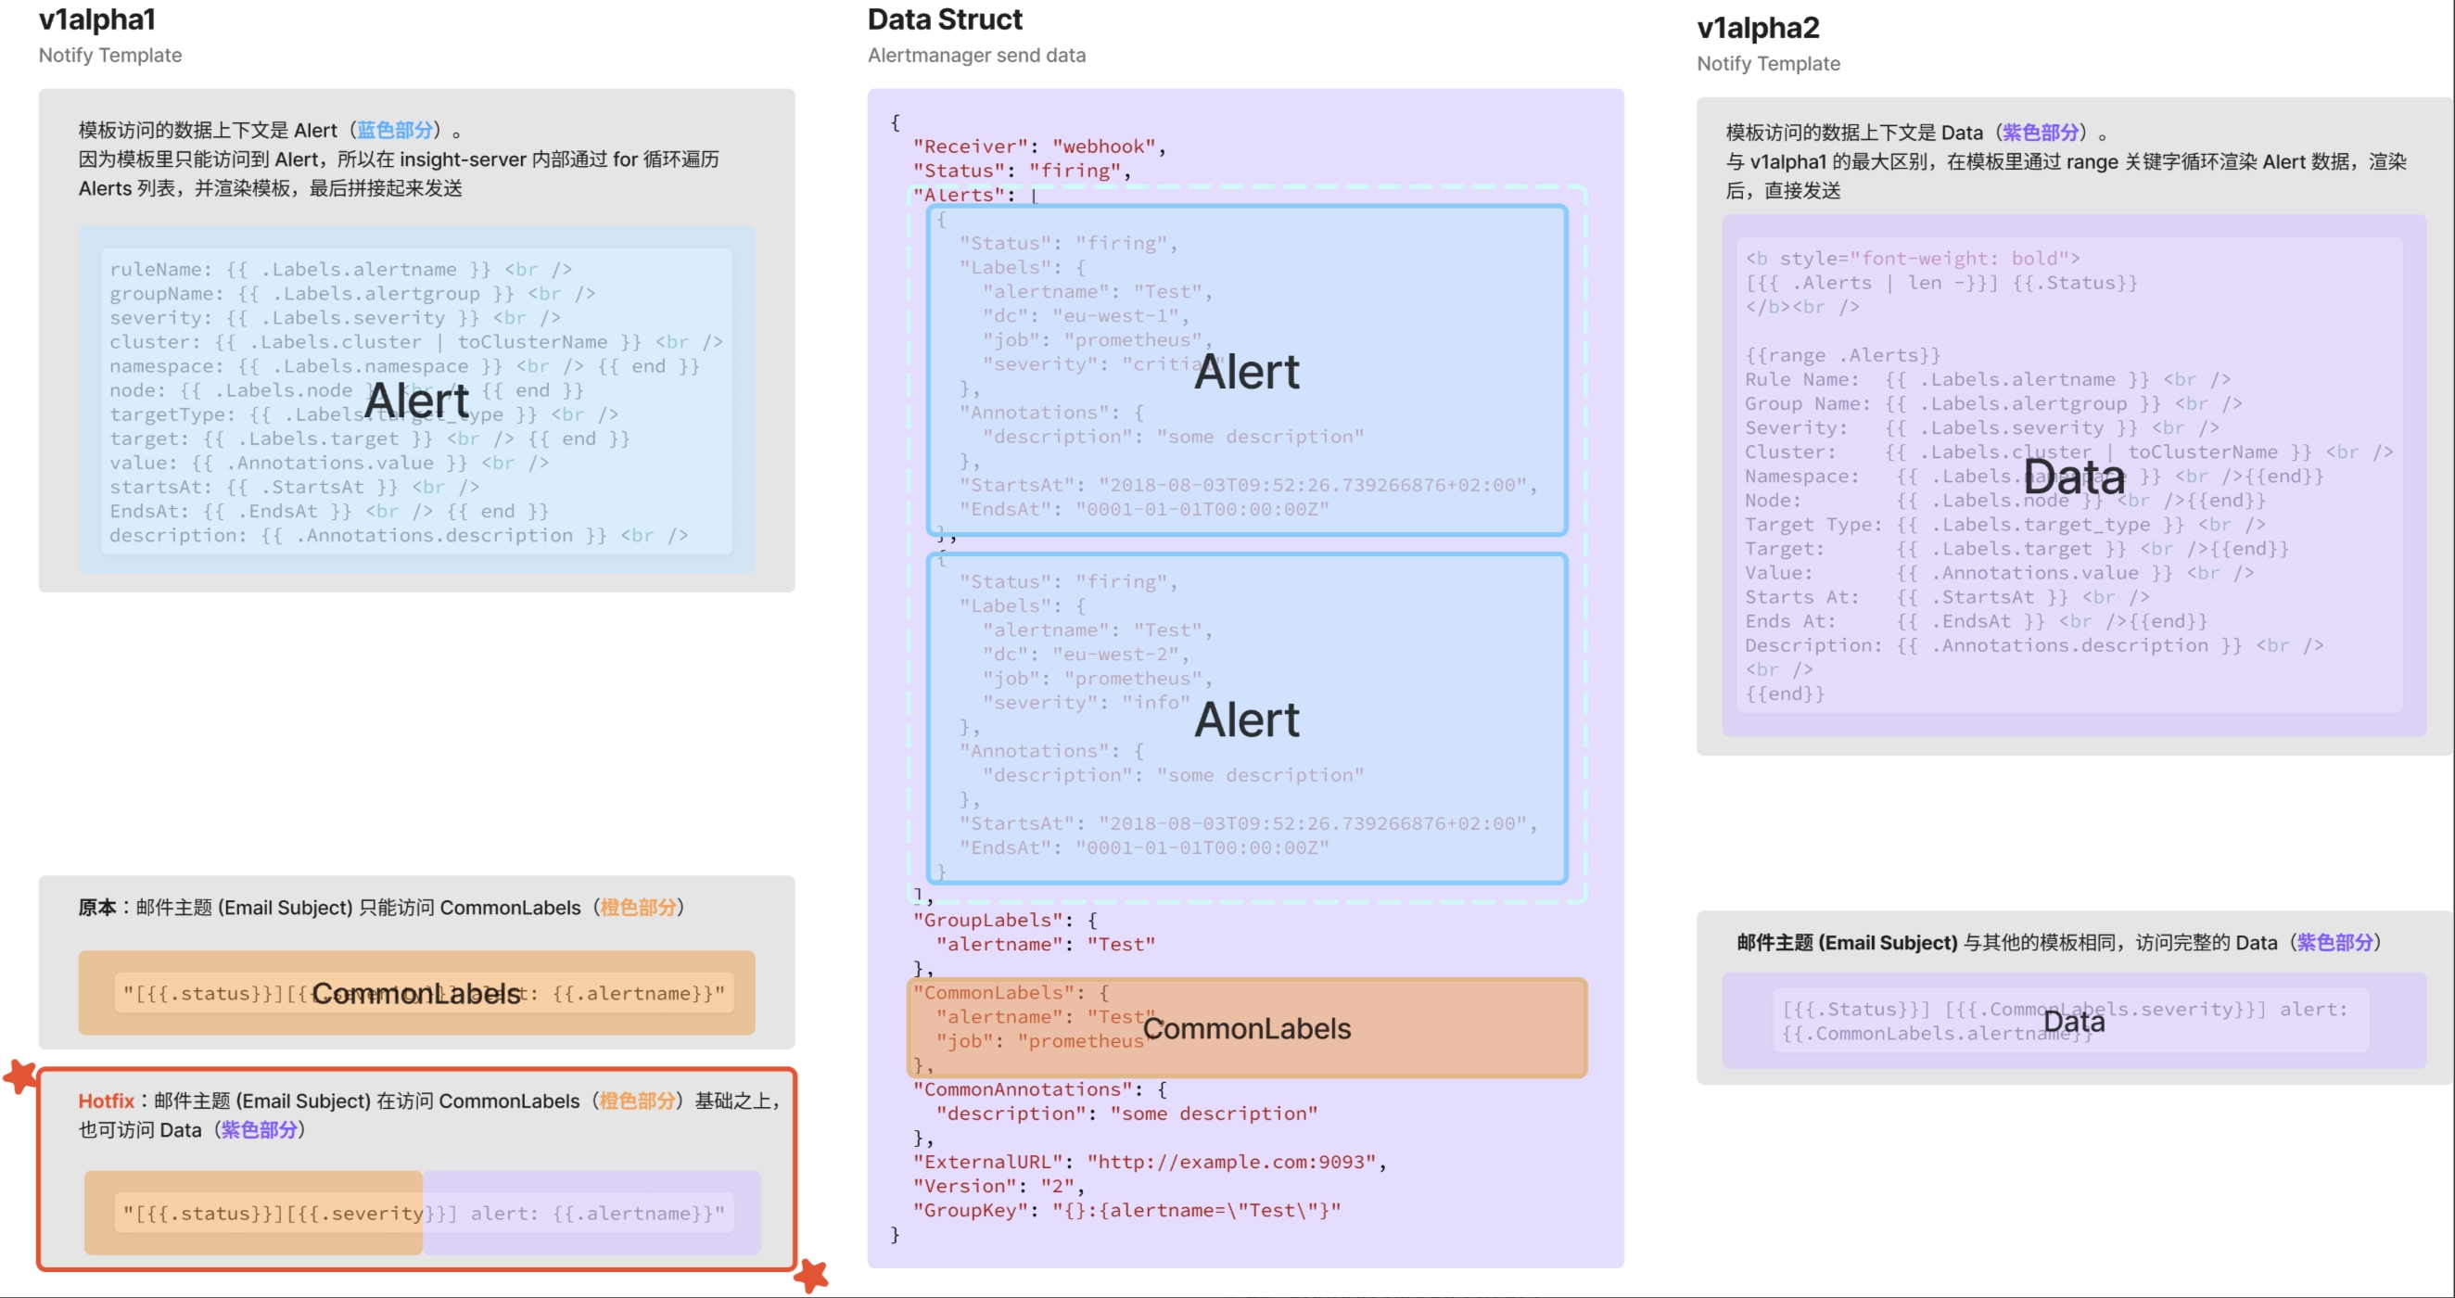This screenshot has width=2455, height=1298.
Task: Click the v1alpha2 heading
Action: pyautogui.click(x=1757, y=28)
